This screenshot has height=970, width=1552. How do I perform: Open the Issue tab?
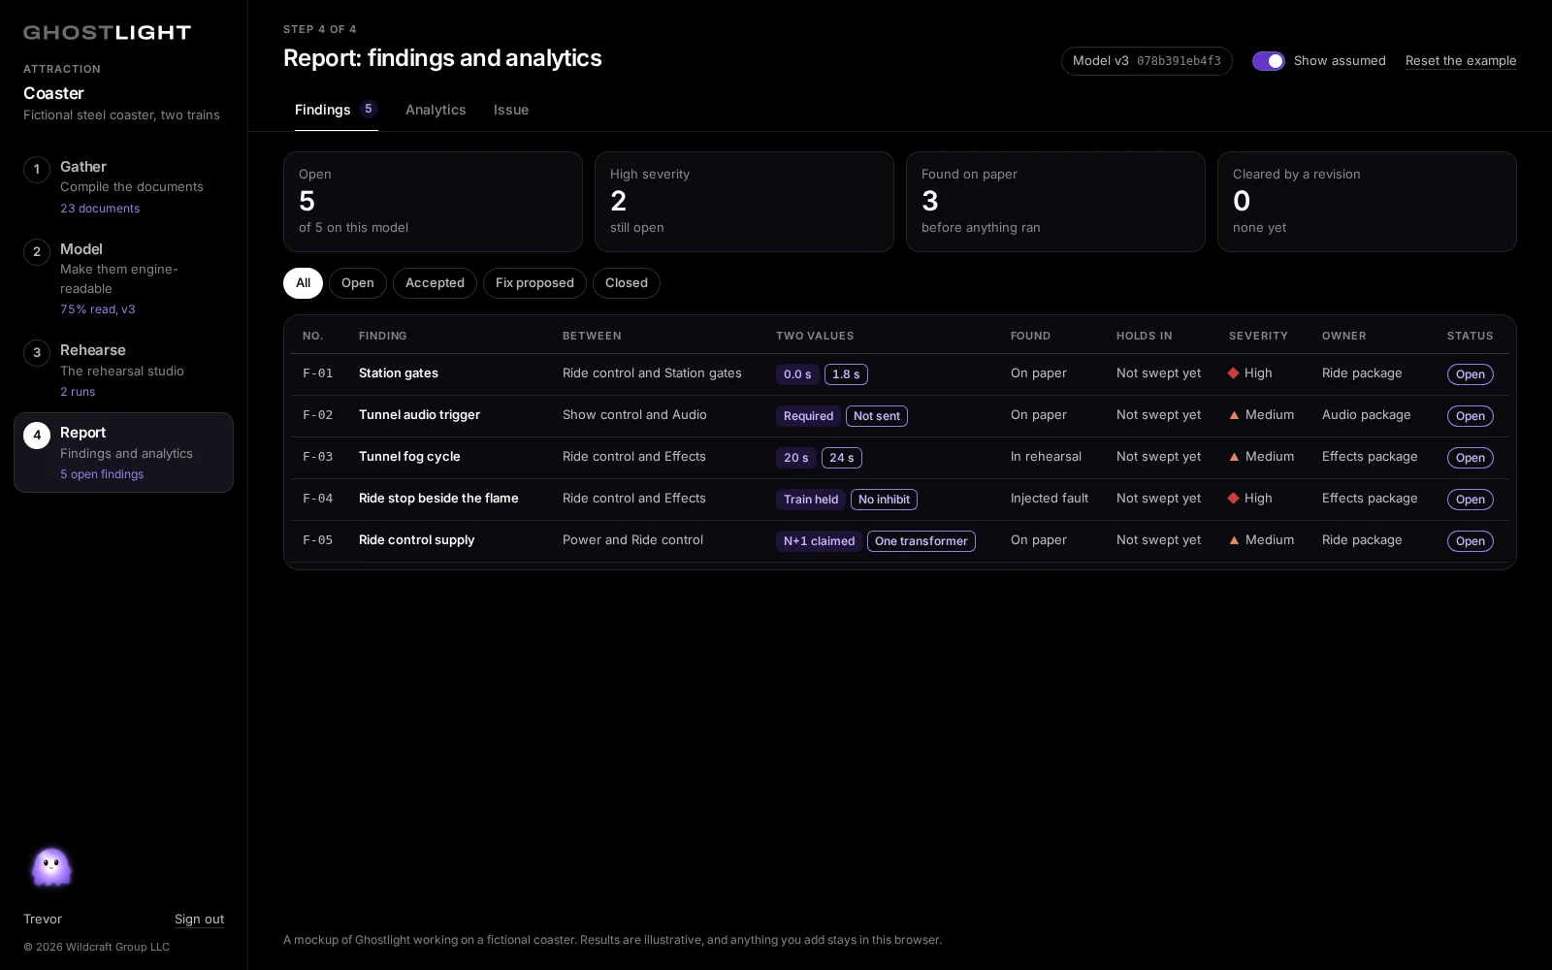(x=511, y=110)
